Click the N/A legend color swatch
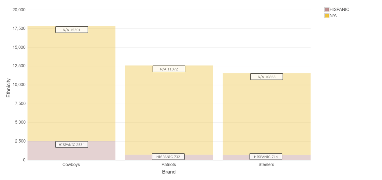Image resolution: width=382 pixels, height=180 pixels. tap(327, 16)
